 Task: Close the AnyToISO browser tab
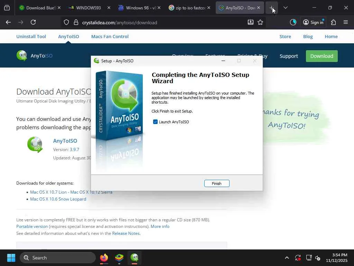pos(259,8)
